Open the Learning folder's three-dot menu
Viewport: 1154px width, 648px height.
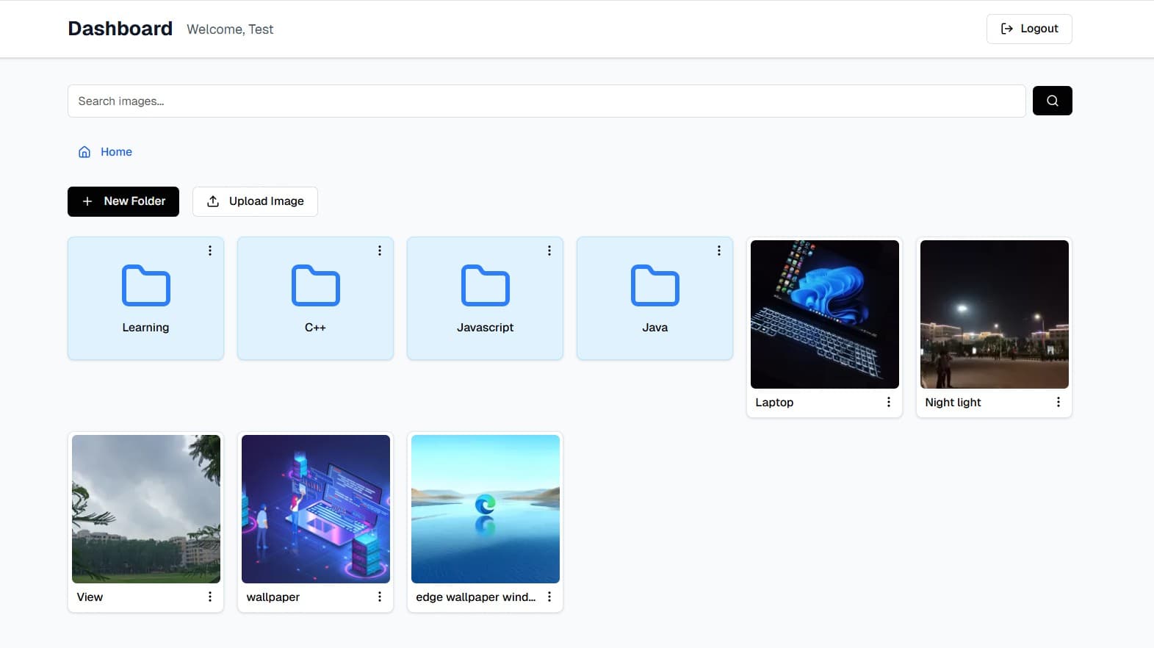[210, 251]
